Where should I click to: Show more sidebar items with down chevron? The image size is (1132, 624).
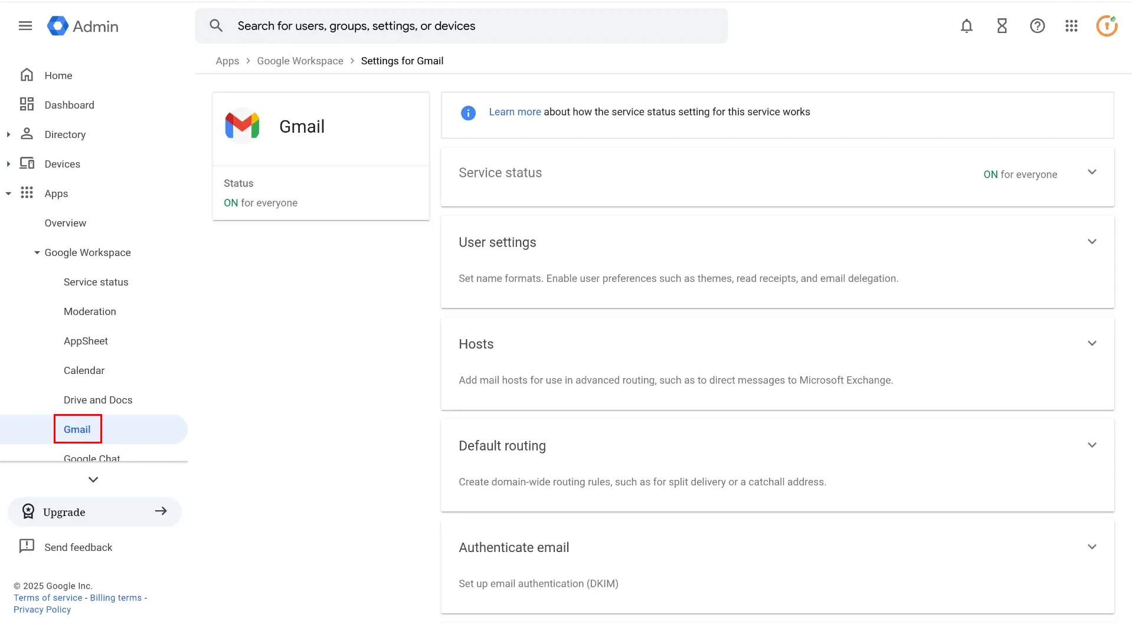click(93, 480)
